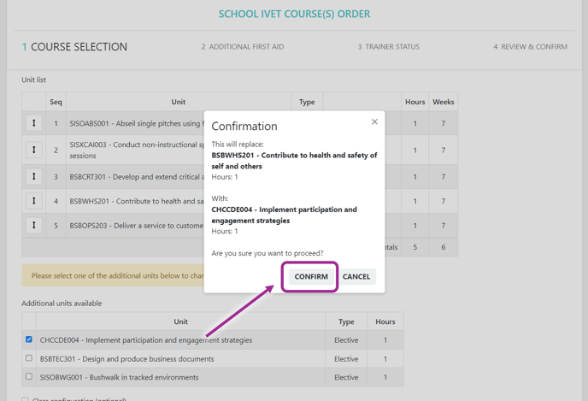The height and width of the screenshot is (401, 588).
Task: Click the School IVET Course(s) Order heading
Action: click(x=294, y=14)
